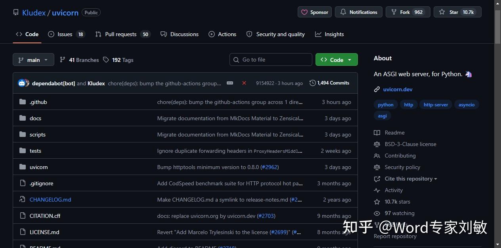Expand commit message ellipsis button
501x248 pixels.
point(230,83)
